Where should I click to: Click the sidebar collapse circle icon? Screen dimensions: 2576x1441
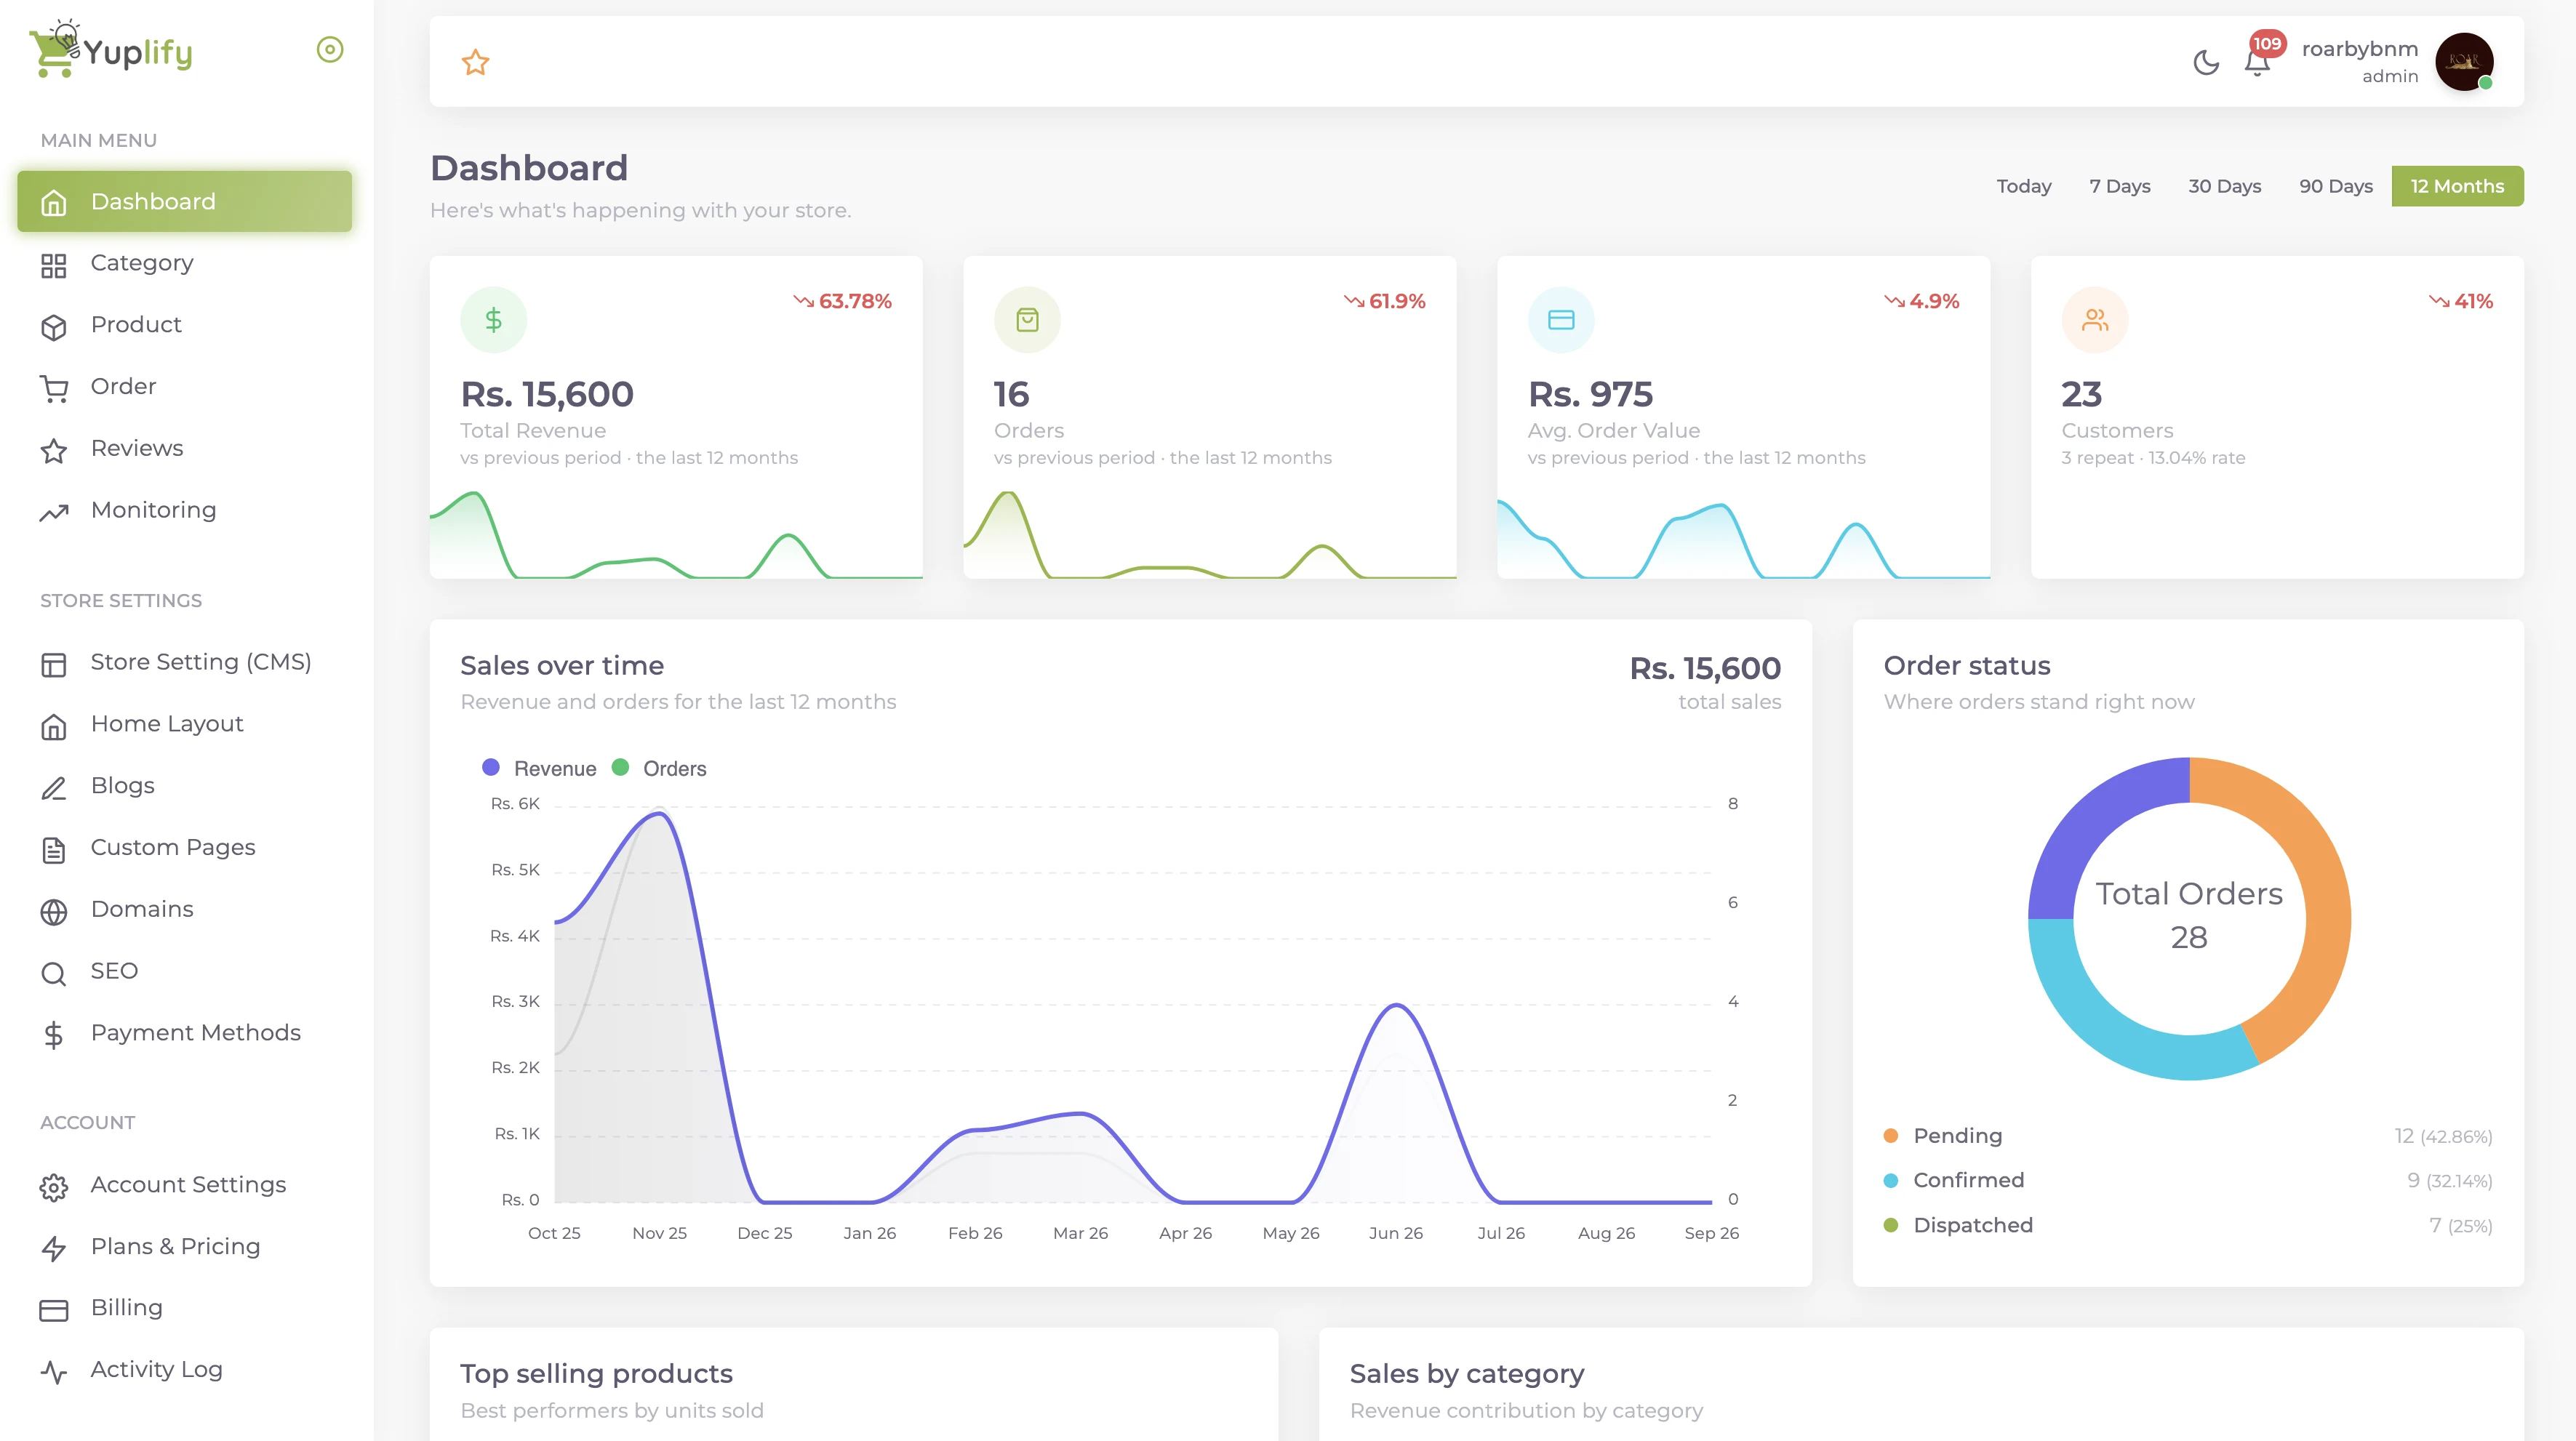pos(330,49)
